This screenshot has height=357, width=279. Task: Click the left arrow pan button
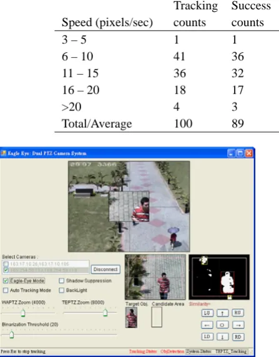tap(207, 325)
